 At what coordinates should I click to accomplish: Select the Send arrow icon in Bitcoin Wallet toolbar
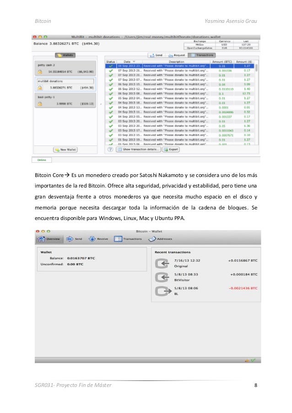tap(70, 239)
